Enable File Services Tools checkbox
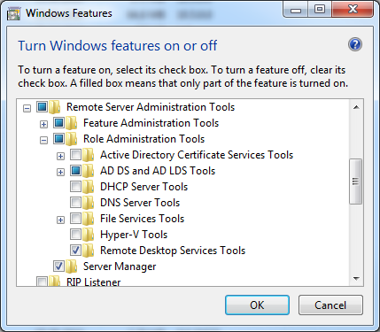This screenshot has height=332, width=380. point(75,218)
